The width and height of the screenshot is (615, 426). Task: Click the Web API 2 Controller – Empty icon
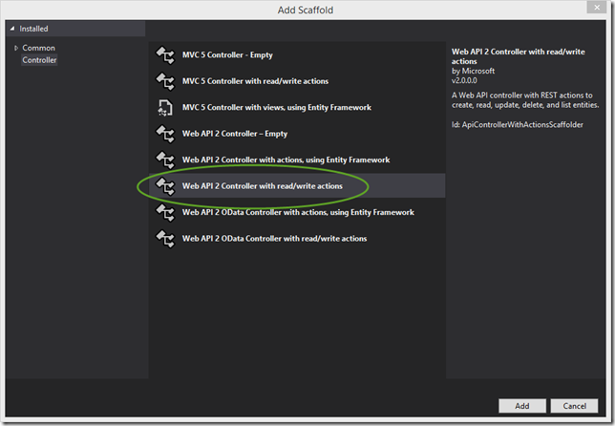point(165,134)
